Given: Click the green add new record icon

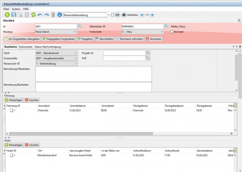Looking at the screenshot, I should (x=7, y=15).
